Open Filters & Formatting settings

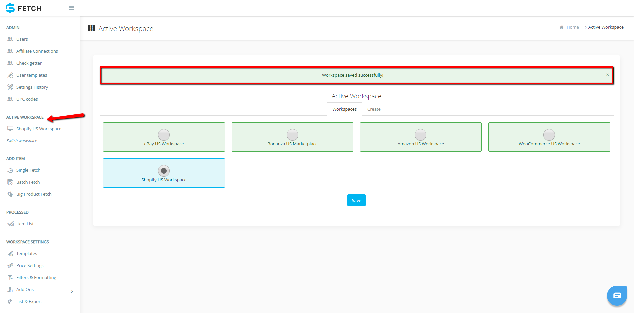(36, 277)
